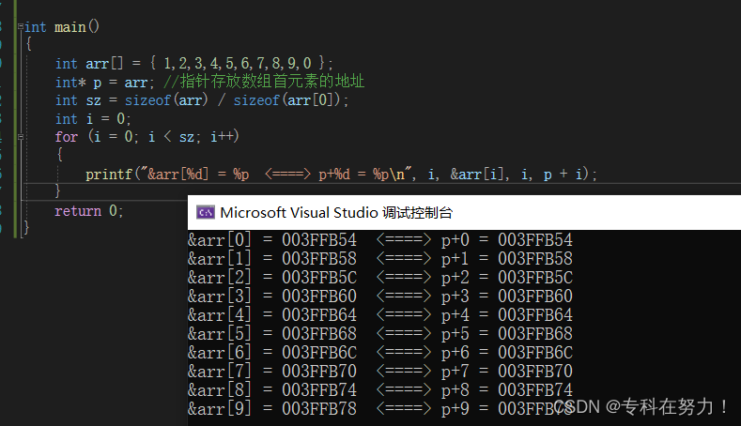The width and height of the screenshot is (741, 426).
Task: Click the debug console window icon
Action: point(206,212)
